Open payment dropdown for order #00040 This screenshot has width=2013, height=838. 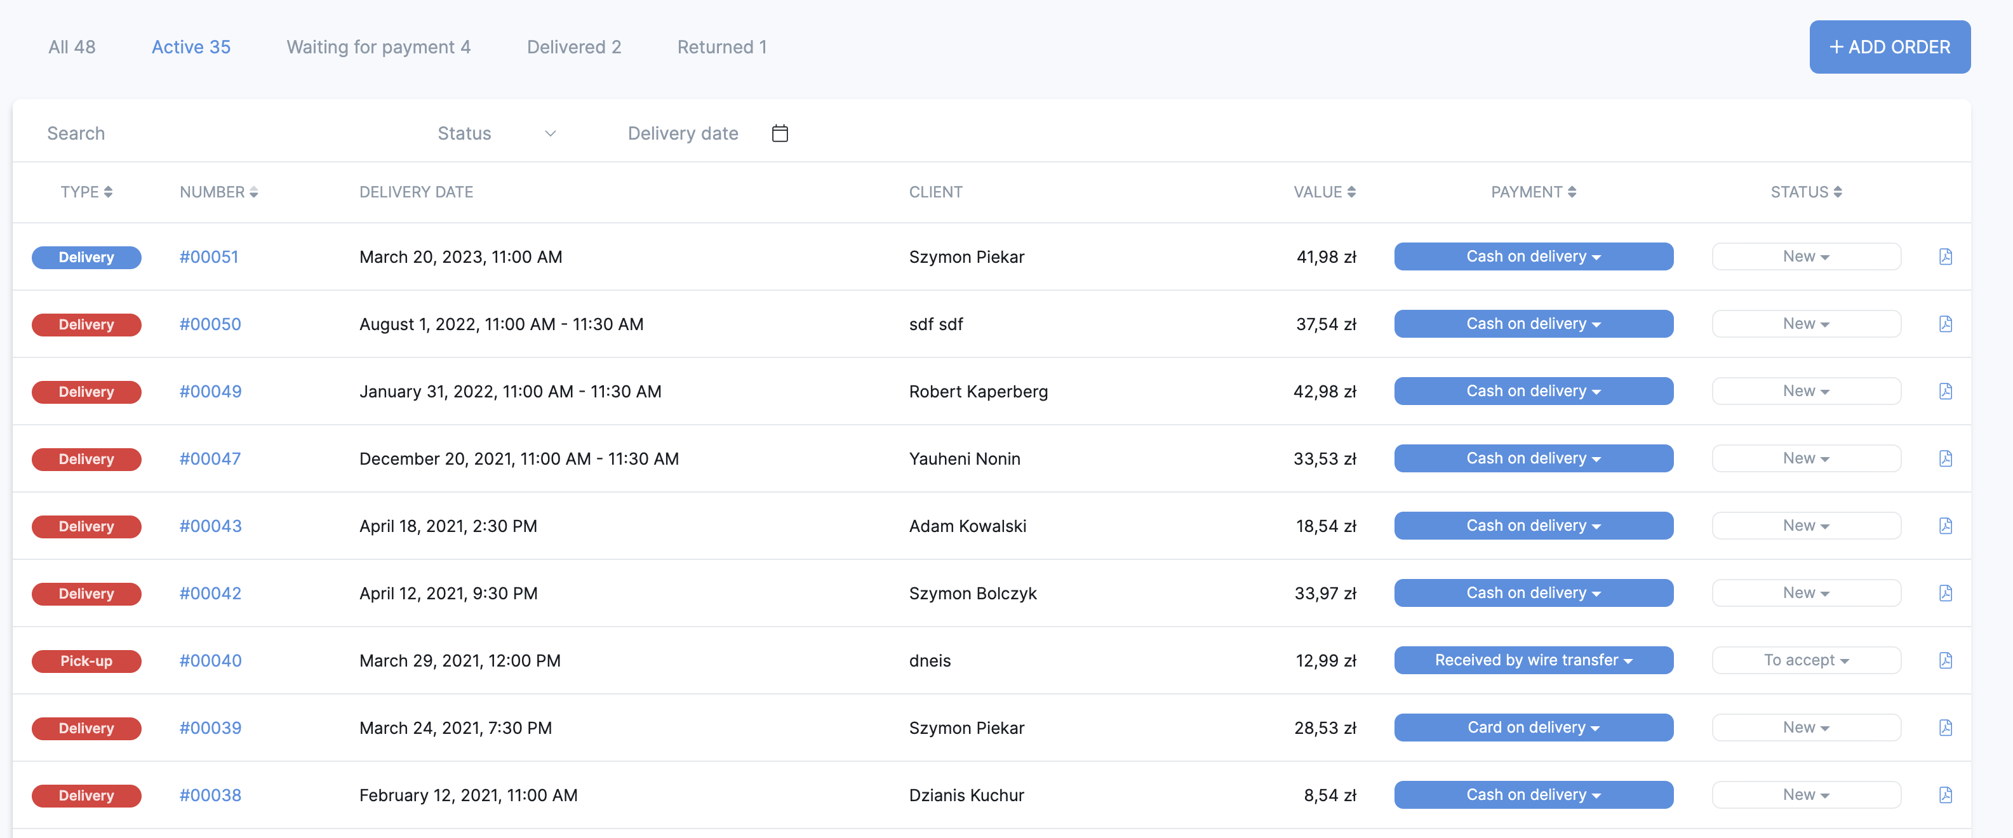[1532, 660]
